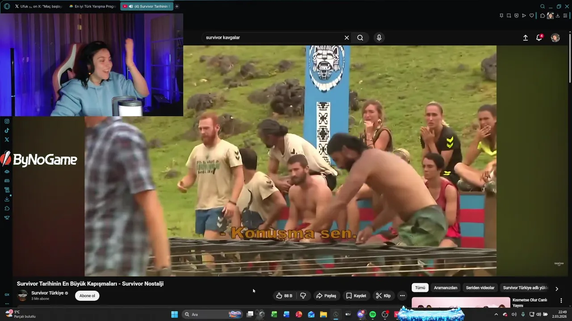Open the YouTube account avatar menu

pos(555,38)
